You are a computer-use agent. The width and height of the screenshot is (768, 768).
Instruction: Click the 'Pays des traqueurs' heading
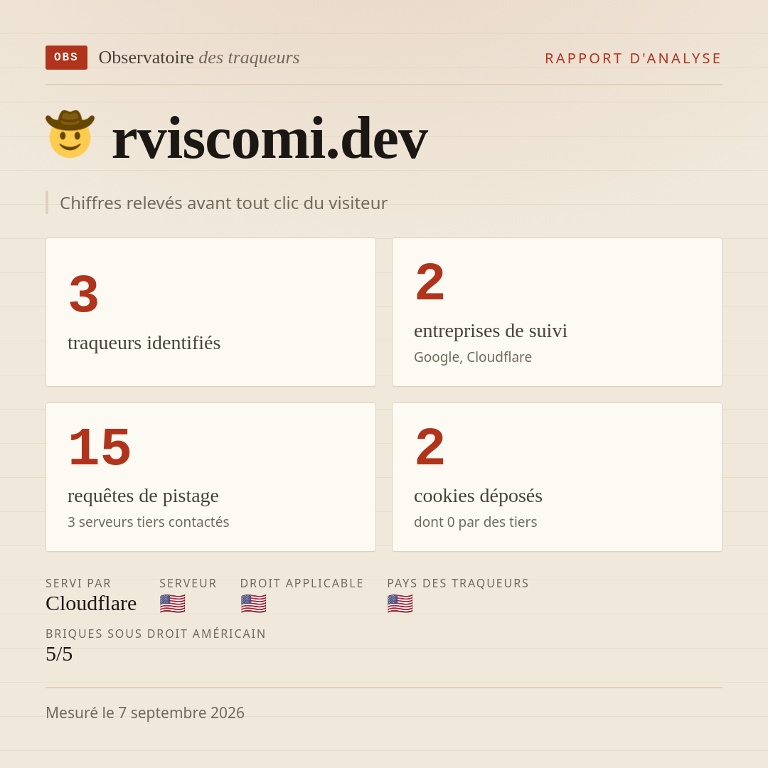click(x=458, y=583)
